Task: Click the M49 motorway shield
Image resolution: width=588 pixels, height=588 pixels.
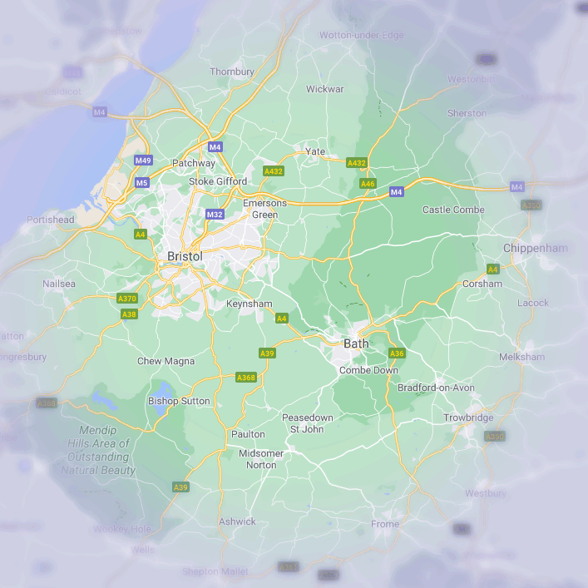Action: 143,161
